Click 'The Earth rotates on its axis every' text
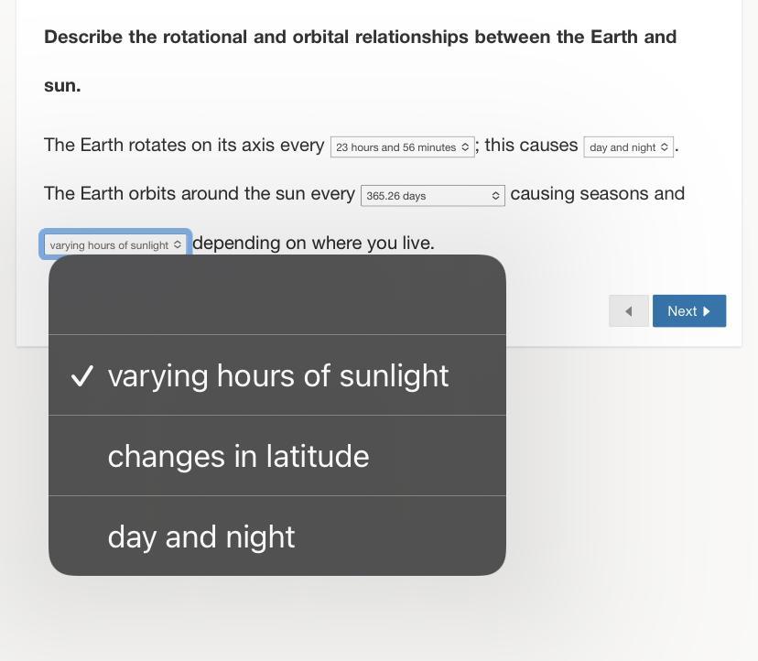 [184, 145]
